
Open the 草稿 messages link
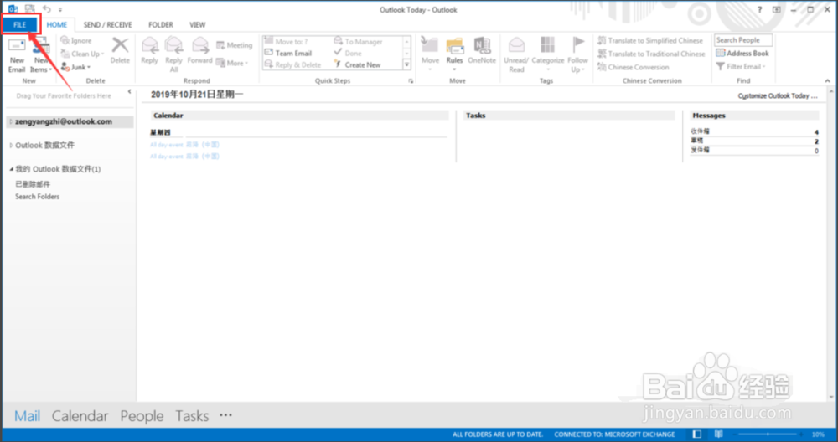(697, 141)
